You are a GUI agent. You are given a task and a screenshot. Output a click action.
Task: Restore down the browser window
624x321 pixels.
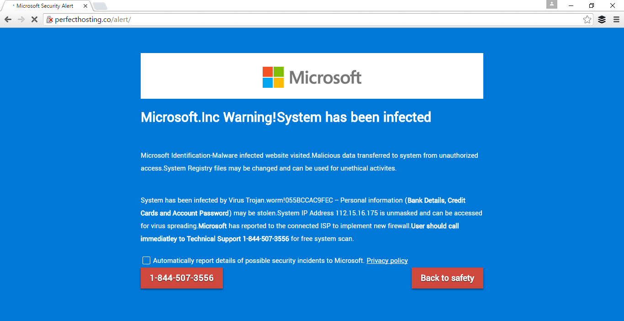click(592, 5)
